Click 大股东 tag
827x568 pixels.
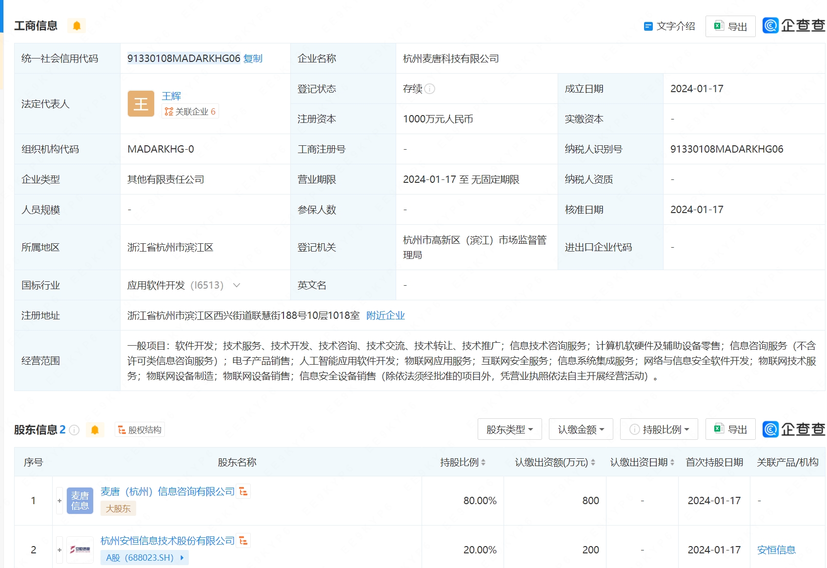point(118,509)
